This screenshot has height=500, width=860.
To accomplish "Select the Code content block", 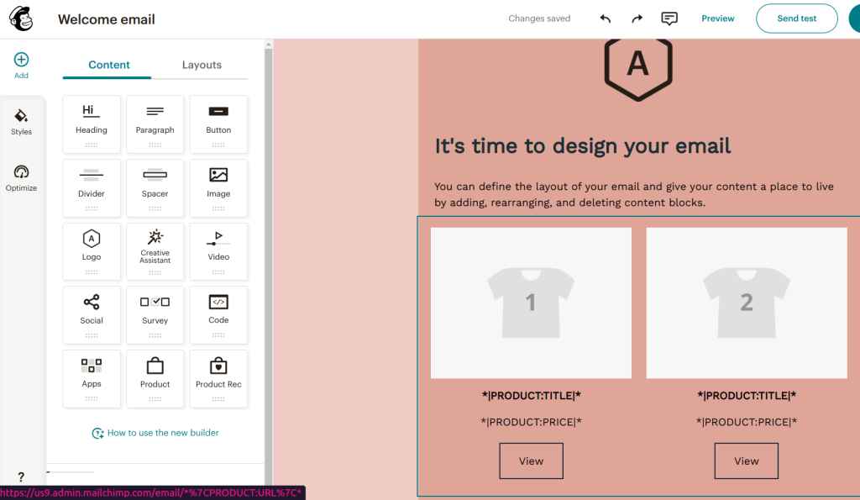I will point(218,315).
